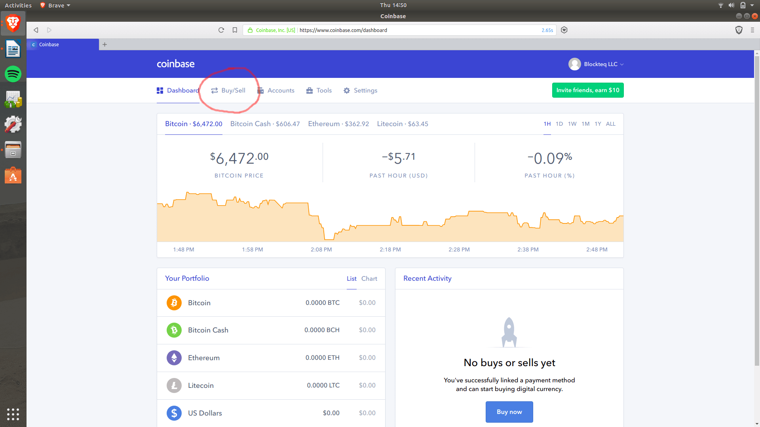Go to the Dashboard tab
This screenshot has height=427, width=760.
[178, 91]
